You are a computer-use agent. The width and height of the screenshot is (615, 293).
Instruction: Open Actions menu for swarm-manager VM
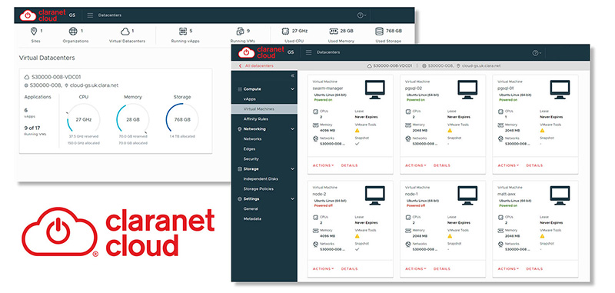point(323,165)
